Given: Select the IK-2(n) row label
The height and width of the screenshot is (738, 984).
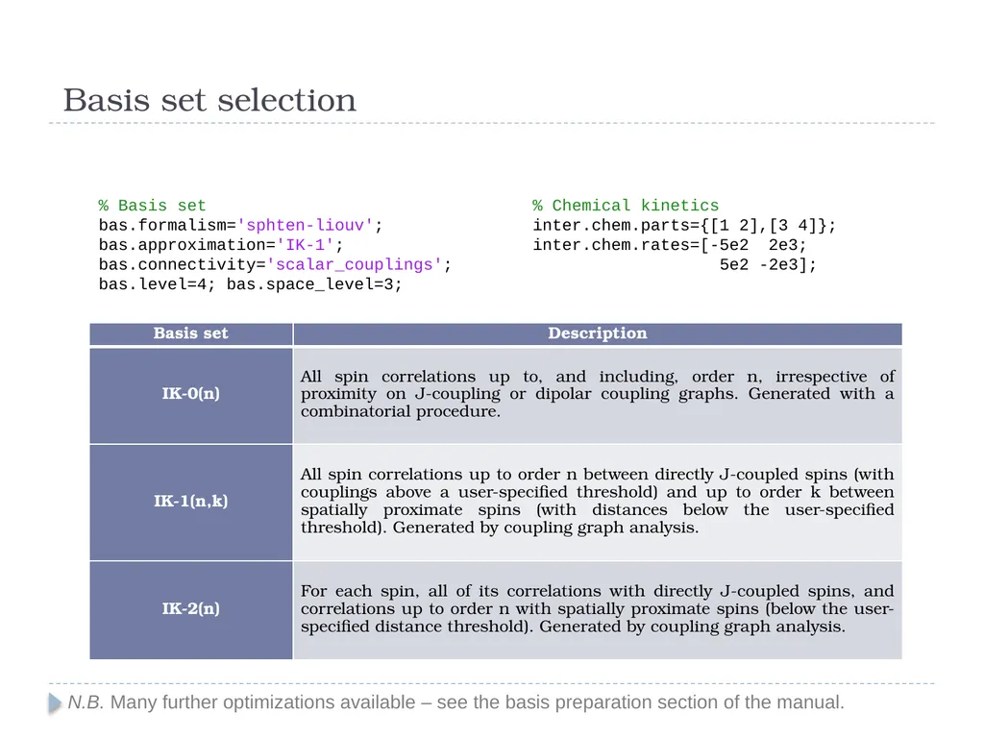Looking at the screenshot, I should pyautogui.click(x=191, y=608).
